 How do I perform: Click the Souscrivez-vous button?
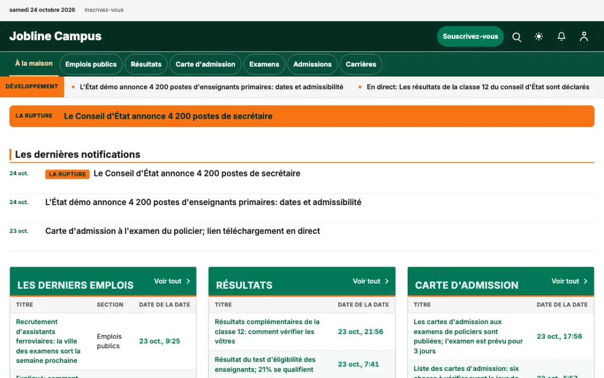tap(470, 36)
